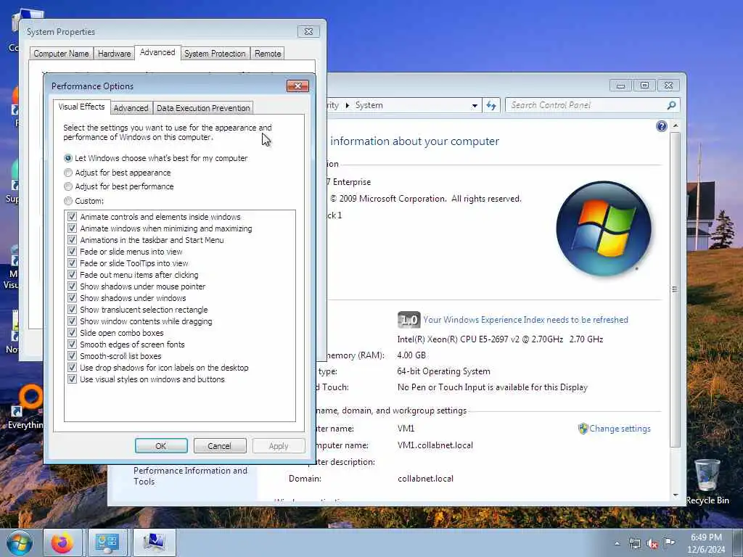The image size is (743, 557).
Task: Uncheck Smooth edges of screen fonts
Action: tap(72, 344)
